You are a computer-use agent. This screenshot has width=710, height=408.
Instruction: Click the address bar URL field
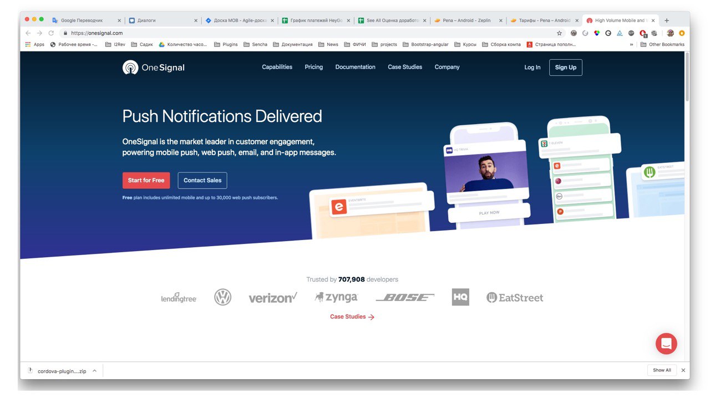pos(311,33)
